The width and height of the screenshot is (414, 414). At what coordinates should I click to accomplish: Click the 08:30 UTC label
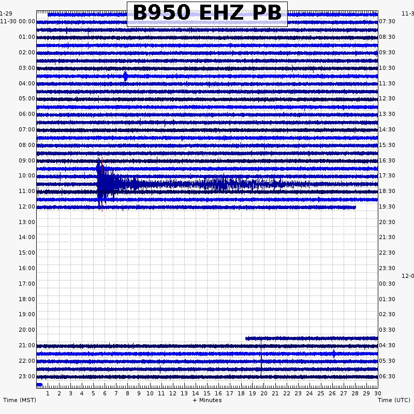[x=387, y=37]
